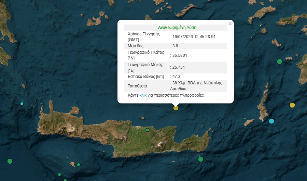Select the yellow epicenter marker beneath the popup
Viewport: 307px width, 181px height.
click(176, 108)
